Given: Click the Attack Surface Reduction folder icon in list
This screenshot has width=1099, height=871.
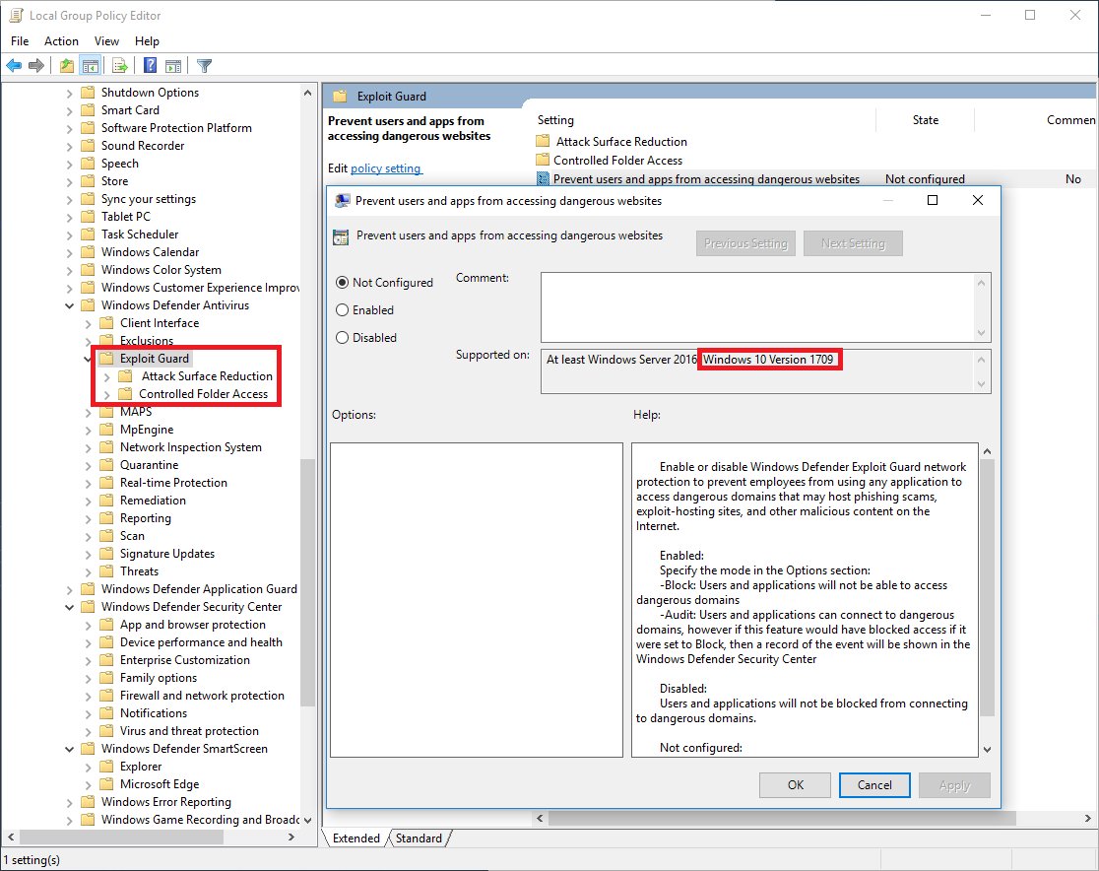Looking at the screenshot, I should pyautogui.click(x=543, y=141).
